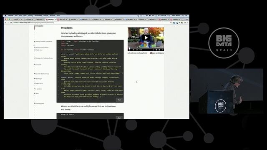The height and width of the screenshot is (150, 267).
Task: Open the Bookmarks menu
Action: pos(38,16)
